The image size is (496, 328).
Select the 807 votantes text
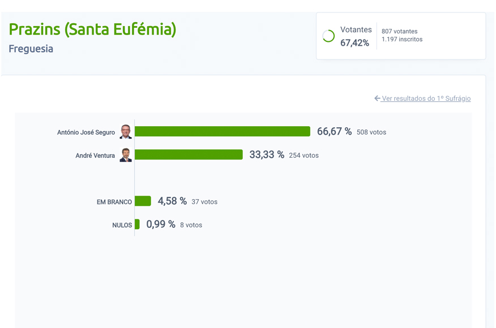point(401,32)
